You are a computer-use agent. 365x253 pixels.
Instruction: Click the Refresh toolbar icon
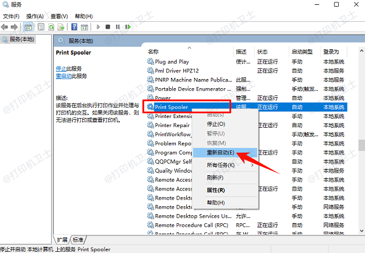click(x=50, y=27)
